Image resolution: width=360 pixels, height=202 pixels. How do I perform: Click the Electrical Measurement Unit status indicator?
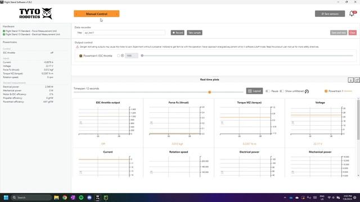point(4,34)
